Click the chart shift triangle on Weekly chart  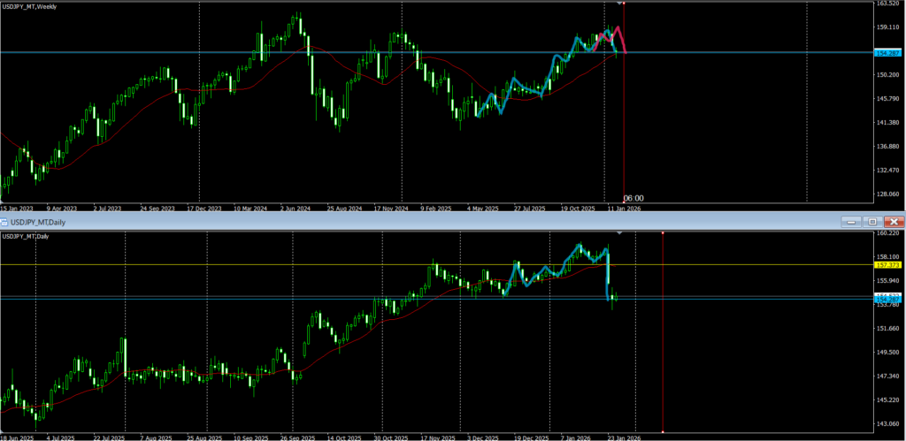(x=618, y=4)
